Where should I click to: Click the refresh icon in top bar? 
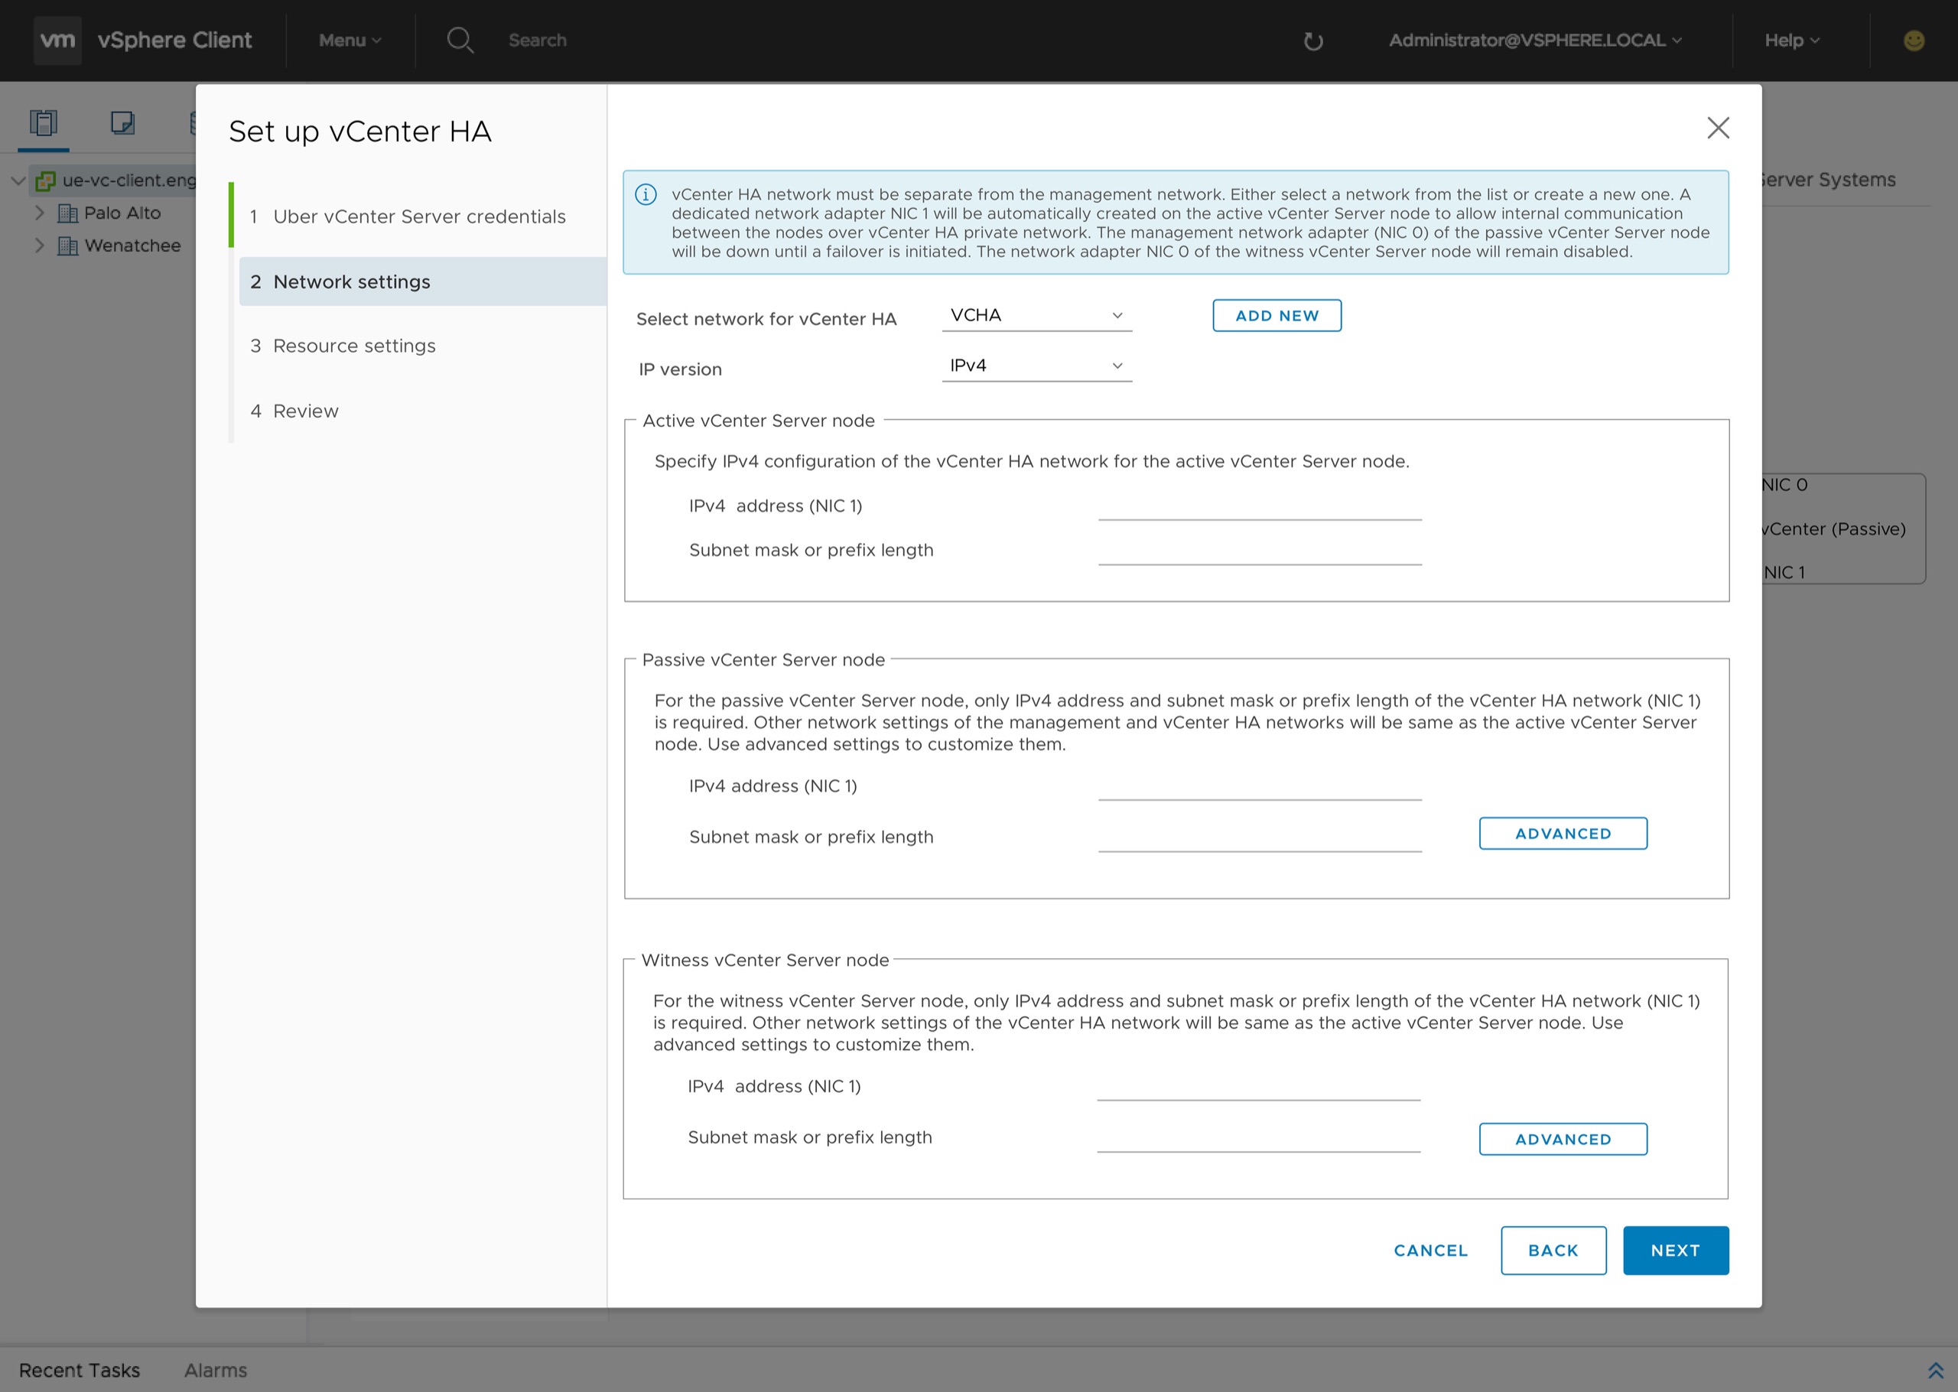click(x=1312, y=41)
